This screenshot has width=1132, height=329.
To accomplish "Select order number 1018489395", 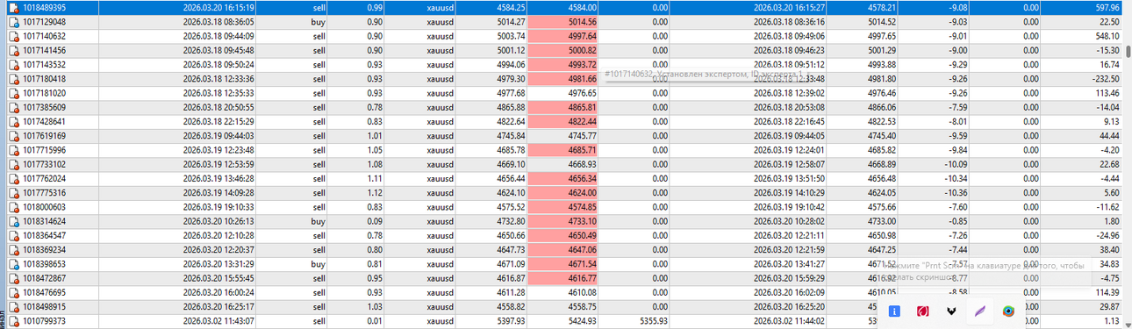I will tap(44, 8).
